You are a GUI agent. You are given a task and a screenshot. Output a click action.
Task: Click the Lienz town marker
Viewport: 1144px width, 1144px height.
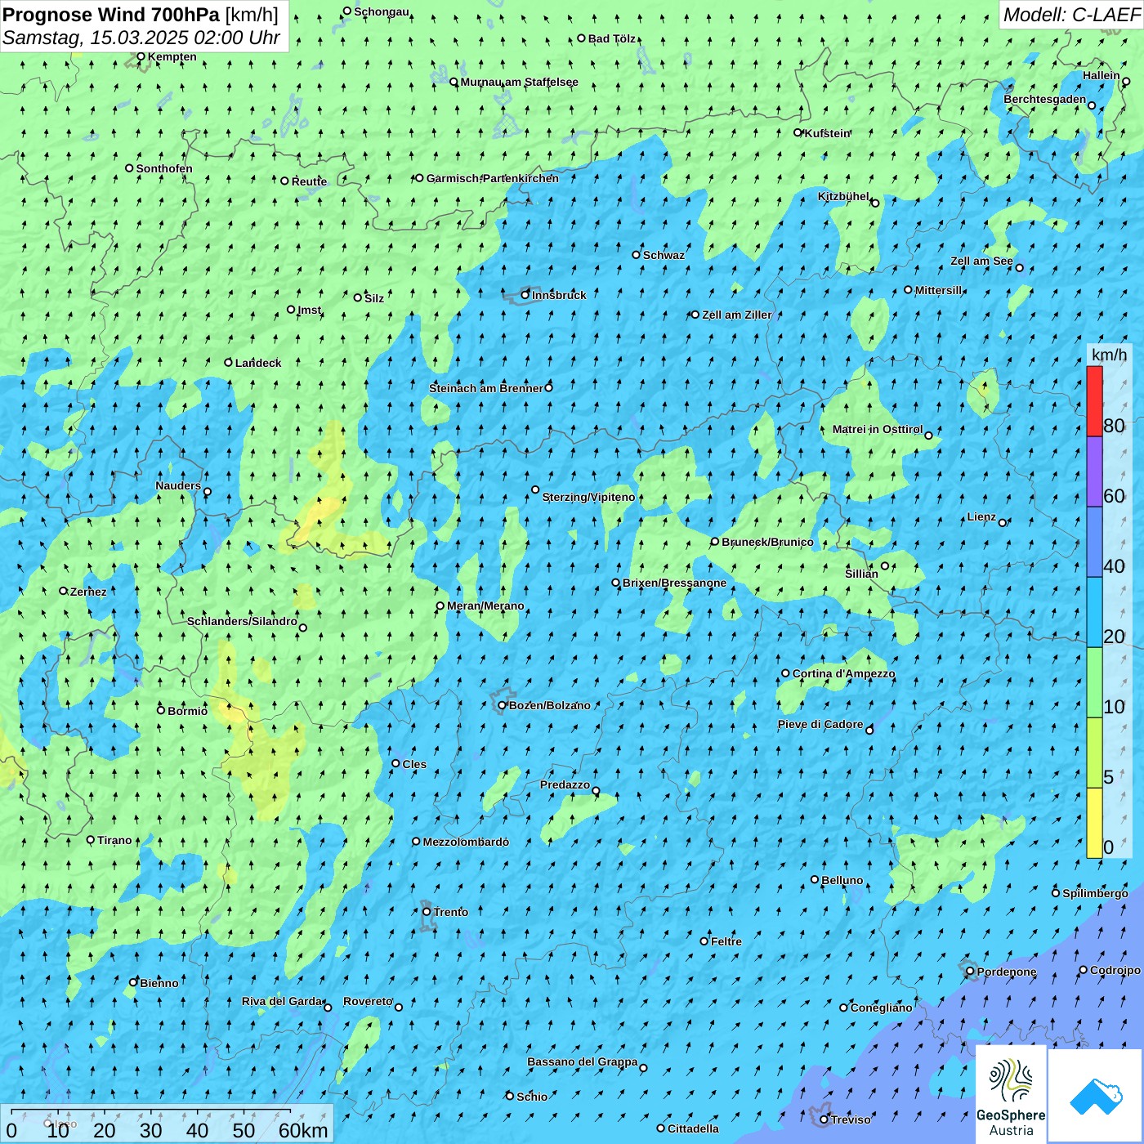point(1003,522)
